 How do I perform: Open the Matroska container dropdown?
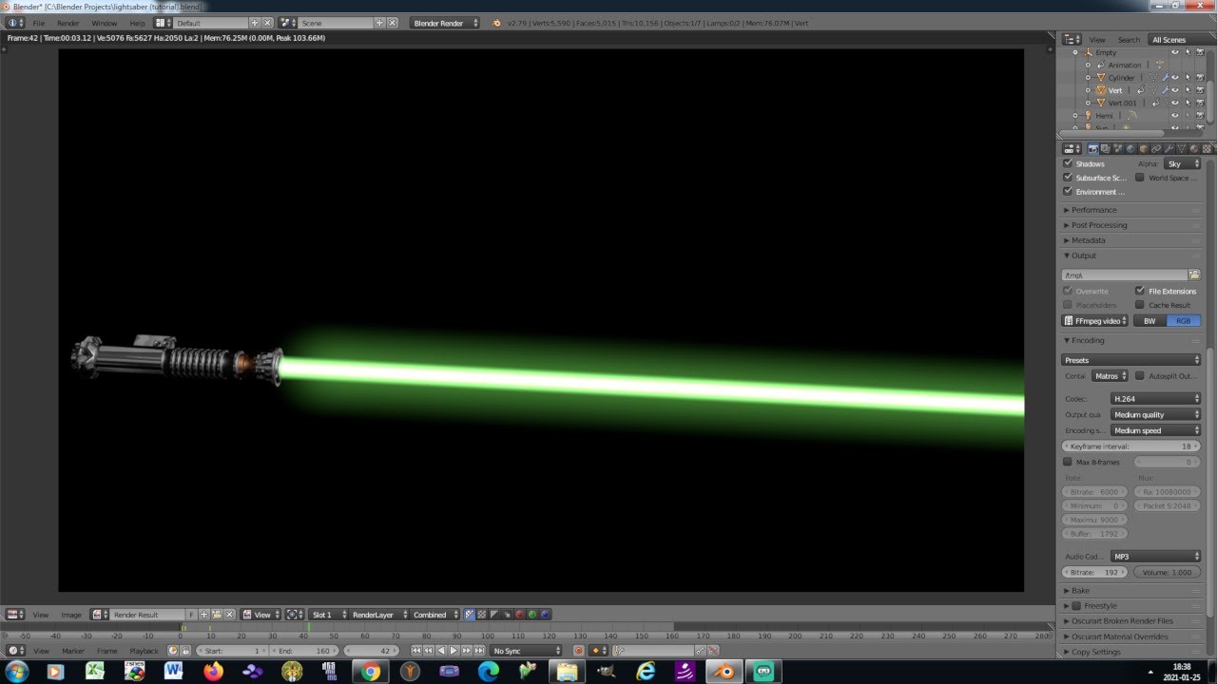[x=1110, y=375]
